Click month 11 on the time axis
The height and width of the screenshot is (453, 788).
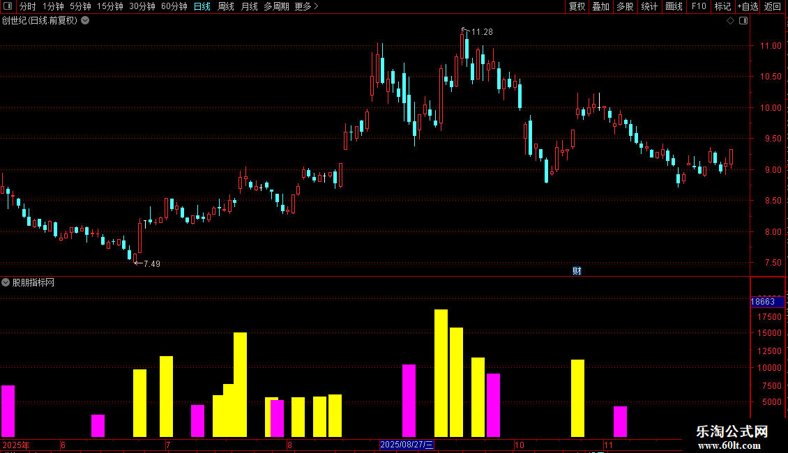click(x=609, y=445)
